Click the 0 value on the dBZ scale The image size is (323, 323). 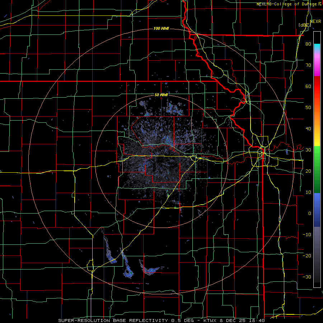tap(310, 214)
